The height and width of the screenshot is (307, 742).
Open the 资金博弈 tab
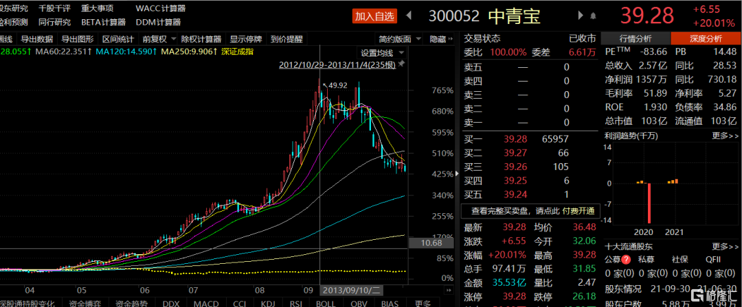[84, 303]
